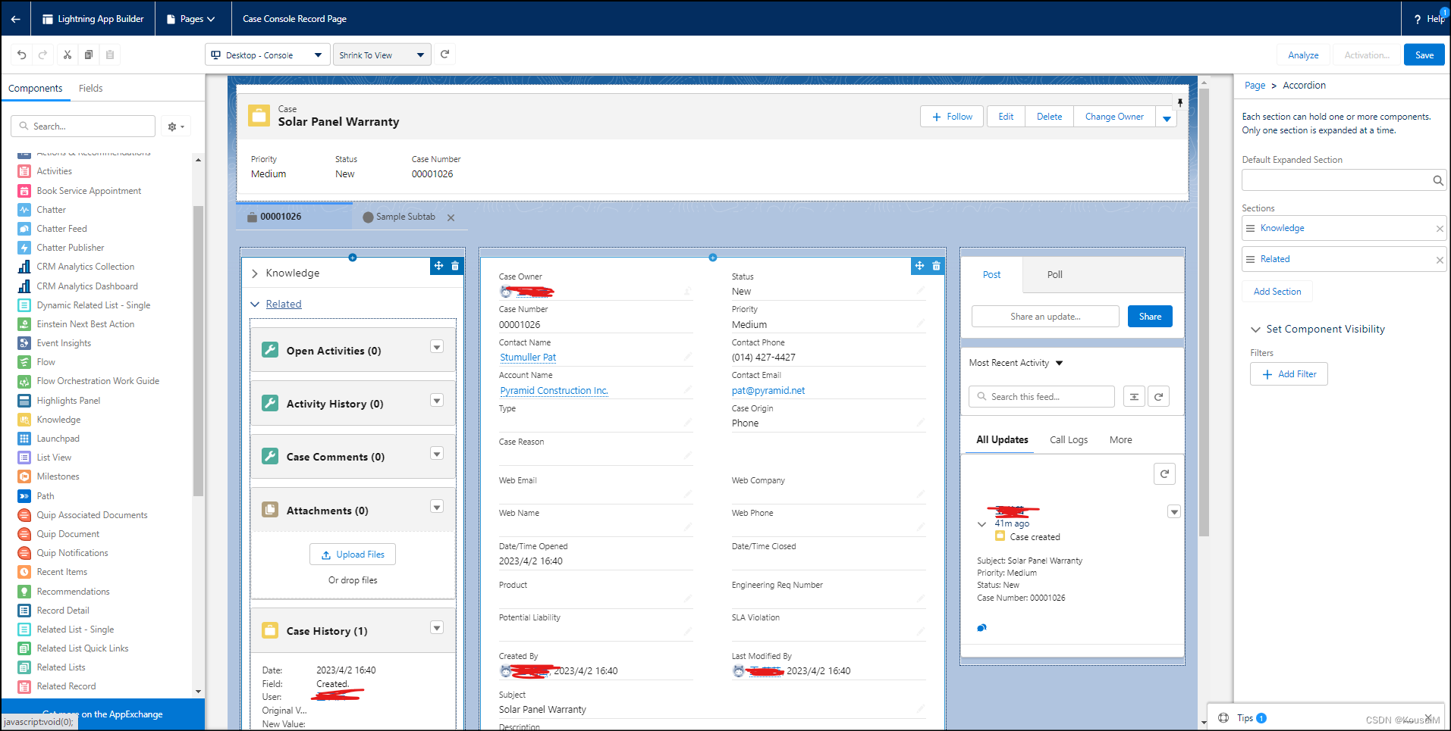Click the Upload Files button
This screenshot has width=1451, height=731.
pos(353,554)
